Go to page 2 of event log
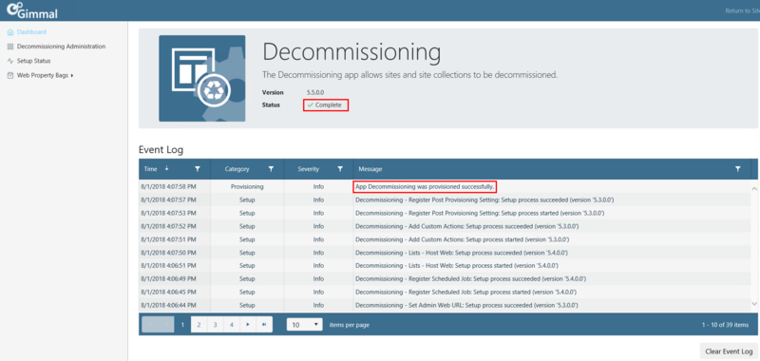The height and width of the screenshot is (361, 760). click(x=199, y=325)
